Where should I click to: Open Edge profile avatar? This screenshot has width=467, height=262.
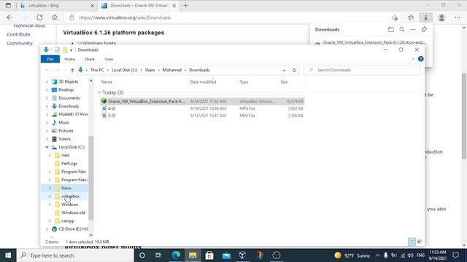(x=441, y=17)
